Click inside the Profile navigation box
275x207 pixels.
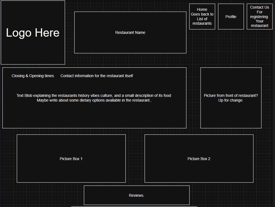tap(231, 17)
